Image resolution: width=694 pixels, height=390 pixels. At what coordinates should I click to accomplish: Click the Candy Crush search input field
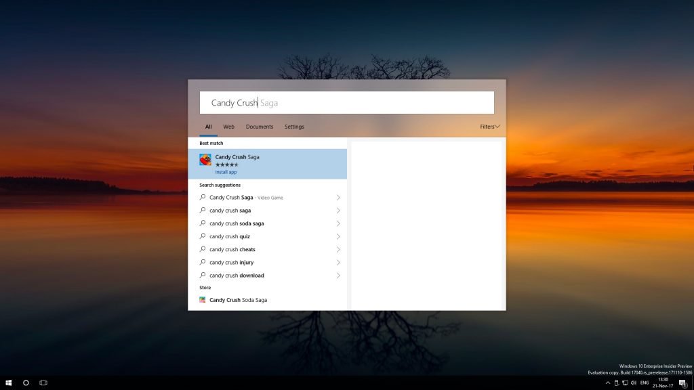[x=346, y=103]
